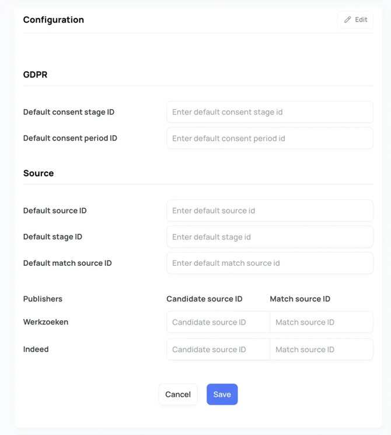This screenshot has width=391, height=435.
Task: Click the Werkzoeken publisher label
Action: click(x=46, y=322)
